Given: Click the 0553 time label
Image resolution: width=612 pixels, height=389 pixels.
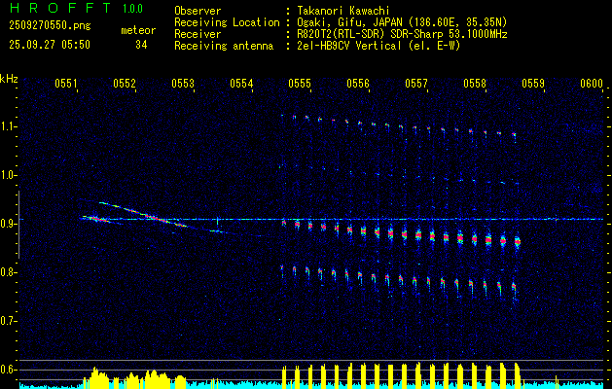Looking at the screenshot, I should (x=183, y=85).
